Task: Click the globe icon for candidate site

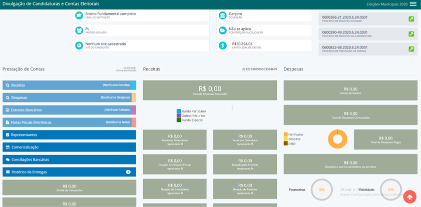Action: click(x=79, y=45)
